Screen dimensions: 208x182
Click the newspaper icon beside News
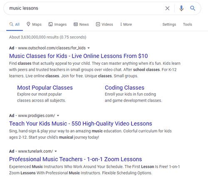76,25
